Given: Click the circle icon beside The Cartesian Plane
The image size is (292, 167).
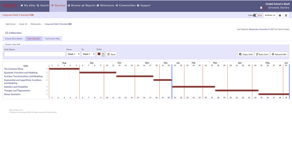Looking at the screenshot, I should click(x=47, y=69).
